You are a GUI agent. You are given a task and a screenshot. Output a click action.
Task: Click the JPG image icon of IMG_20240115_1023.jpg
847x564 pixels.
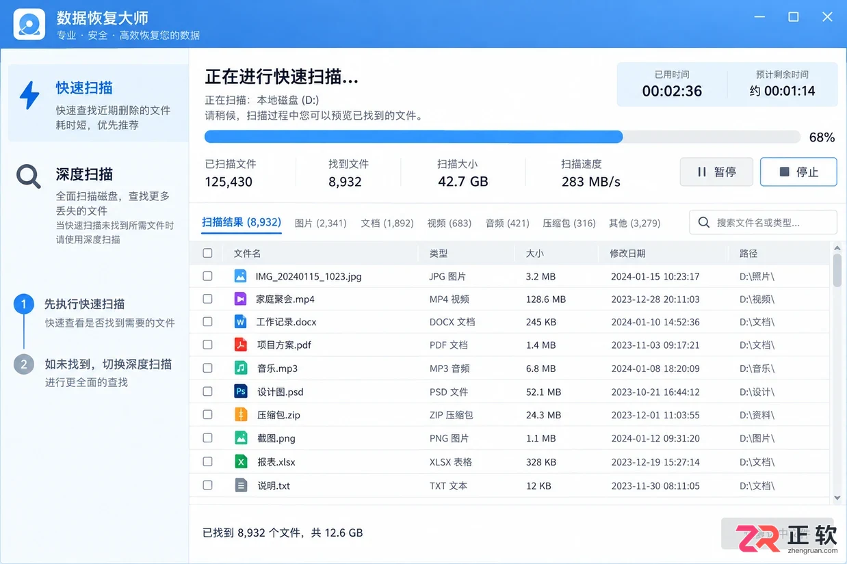240,276
